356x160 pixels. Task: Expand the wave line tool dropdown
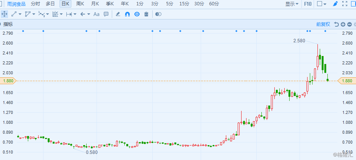click(x=47, y=14)
